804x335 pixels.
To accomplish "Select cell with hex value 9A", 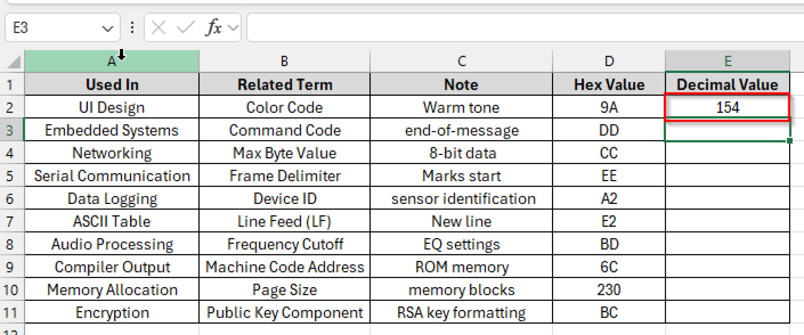I will click(608, 107).
